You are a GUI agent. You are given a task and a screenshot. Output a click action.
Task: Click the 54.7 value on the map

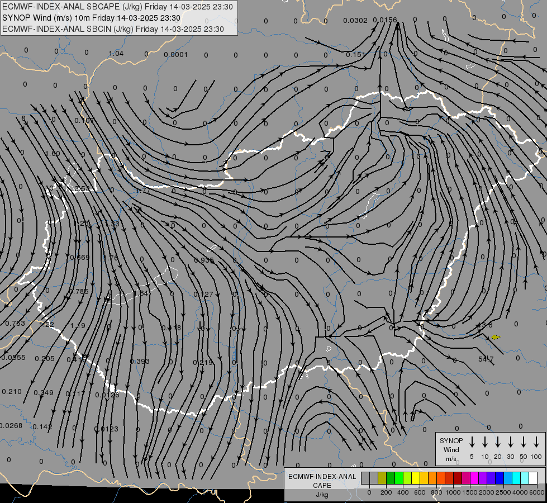tap(486, 359)
